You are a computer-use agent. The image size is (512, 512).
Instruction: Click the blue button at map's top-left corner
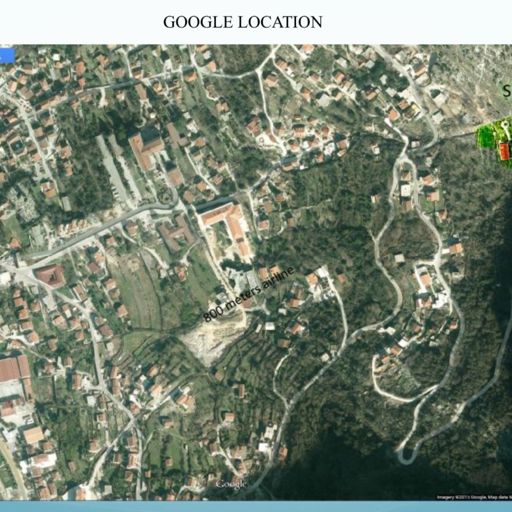7,55
